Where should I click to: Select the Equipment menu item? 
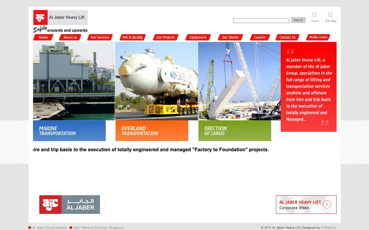click(x=198, y=37)
